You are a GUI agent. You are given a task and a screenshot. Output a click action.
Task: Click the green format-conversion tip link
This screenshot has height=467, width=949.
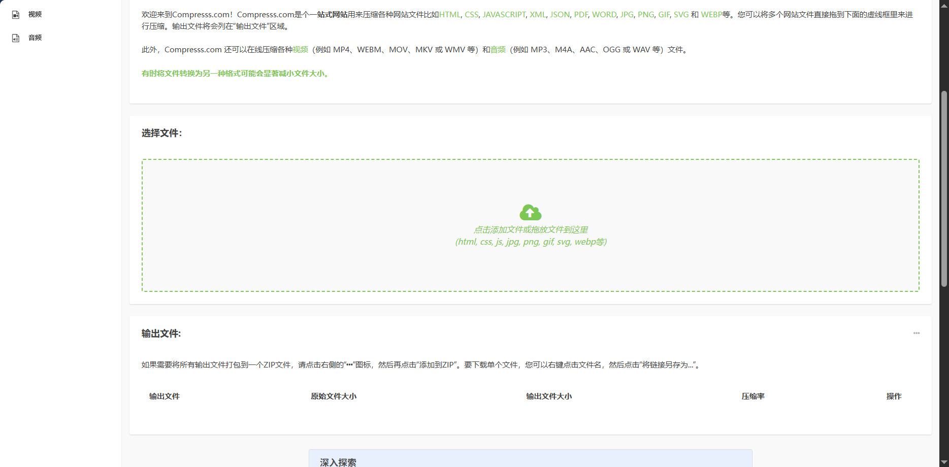click(x=236, y=74)
